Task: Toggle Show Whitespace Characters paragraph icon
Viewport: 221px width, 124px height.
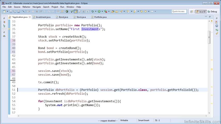Action: coord(88,11)
